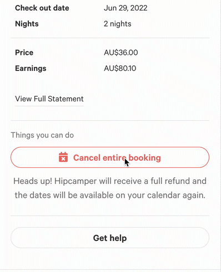Image resolution: width=221 pixels, height=272 pixels.
Task: Click the Earnings label
Action: [x=31, y=69]
